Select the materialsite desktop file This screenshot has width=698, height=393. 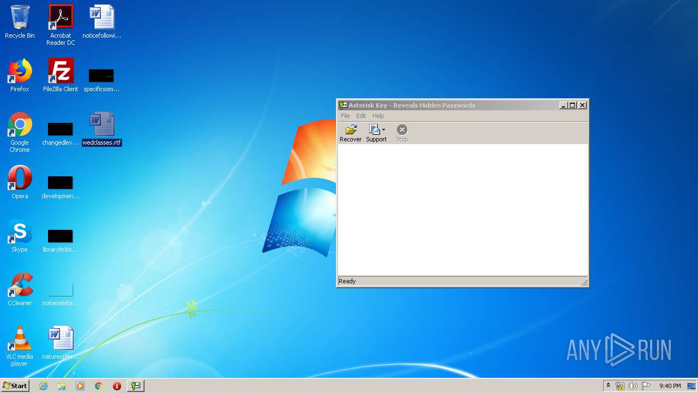tap(61, 294)
